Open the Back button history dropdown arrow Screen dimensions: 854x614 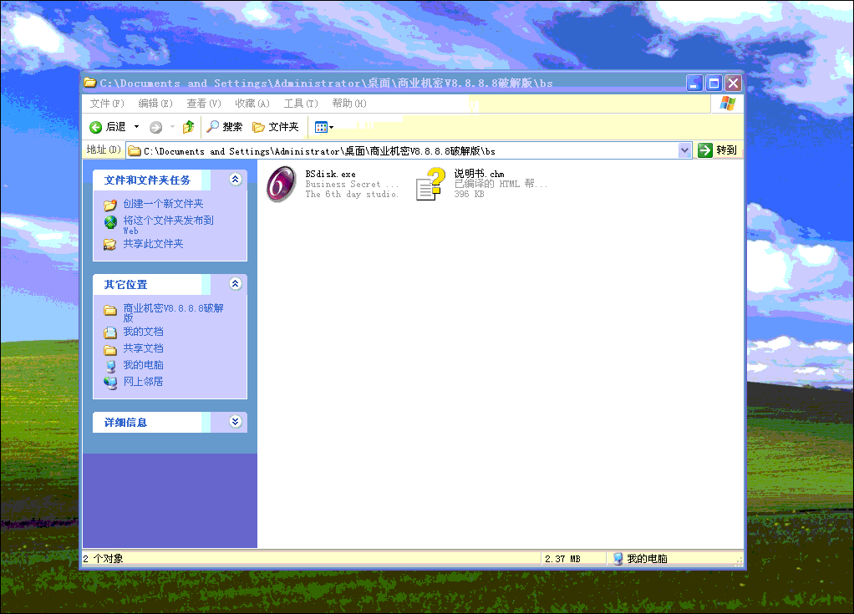pos(137,127)
